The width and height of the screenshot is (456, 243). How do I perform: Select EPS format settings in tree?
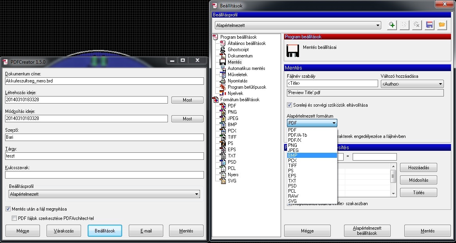pos(232,150)
